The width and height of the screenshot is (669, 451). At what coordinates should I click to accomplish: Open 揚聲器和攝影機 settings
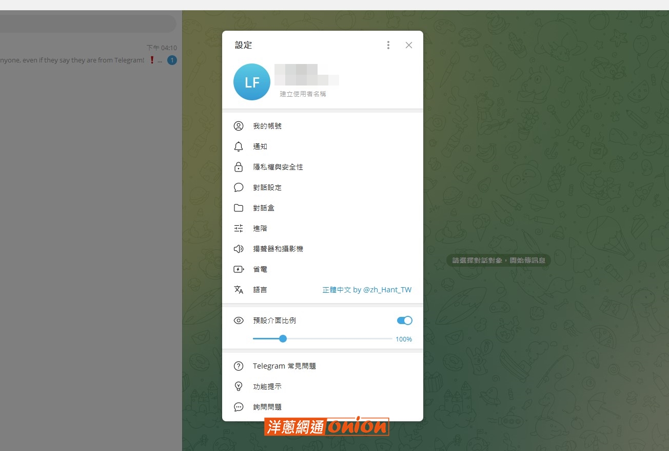tap(323, 249)
